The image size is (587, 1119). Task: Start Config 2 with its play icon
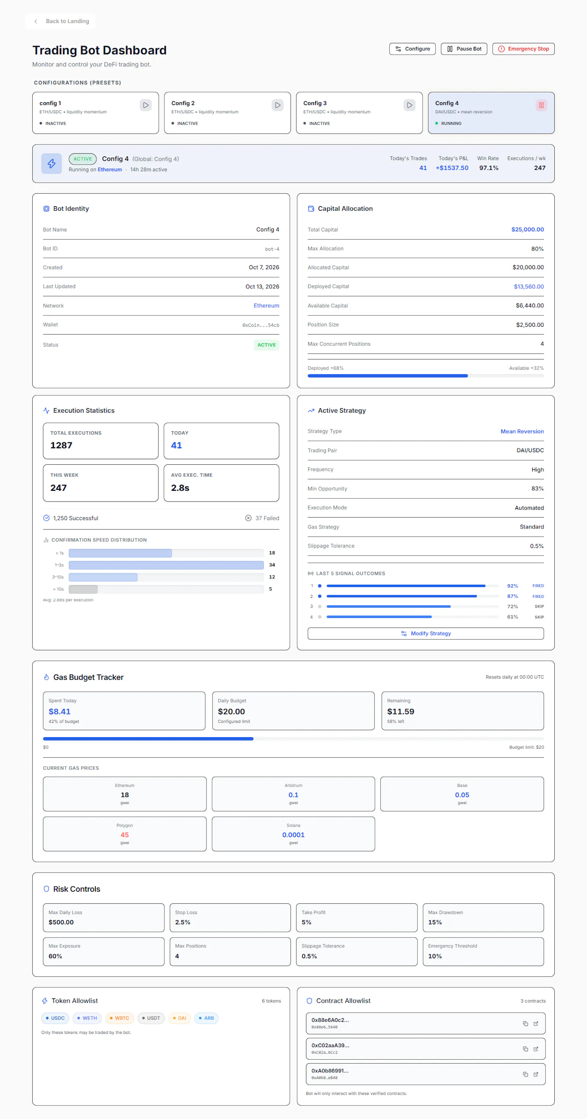pyautogui.click(x=277, y=105)
